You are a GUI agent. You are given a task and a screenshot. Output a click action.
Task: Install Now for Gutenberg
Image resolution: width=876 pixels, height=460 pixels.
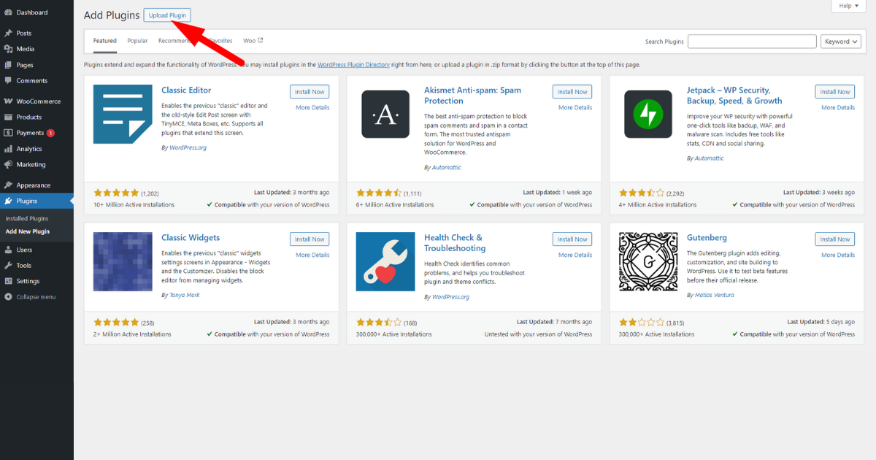(835, 239)
